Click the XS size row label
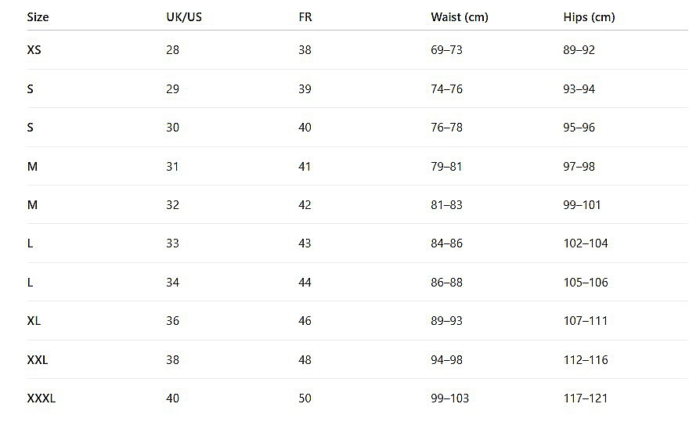Screen dimensions: 689x429 [34, 50]
